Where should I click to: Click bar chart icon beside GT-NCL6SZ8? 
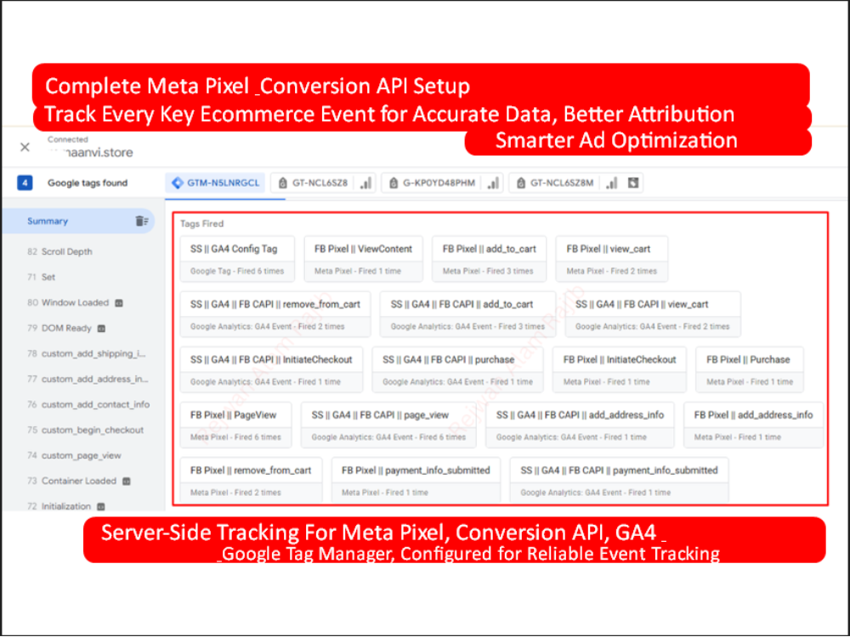click(365, 183)
